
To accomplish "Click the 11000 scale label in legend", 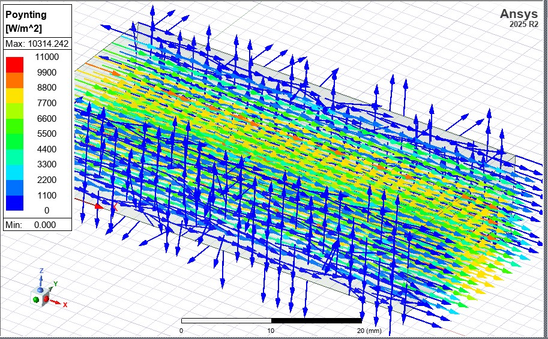I will click(x=46, y=57).
